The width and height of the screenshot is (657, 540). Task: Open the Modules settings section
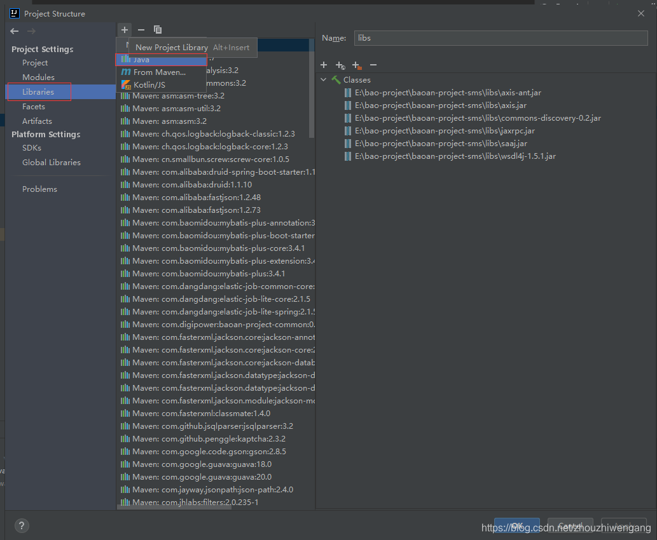pyautogui.click(x=38, y=77)
